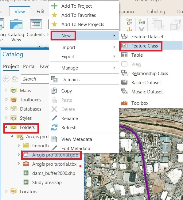Click the Domains icon in context menu
This screenshot has height=200, width=183.
point(54,79)
